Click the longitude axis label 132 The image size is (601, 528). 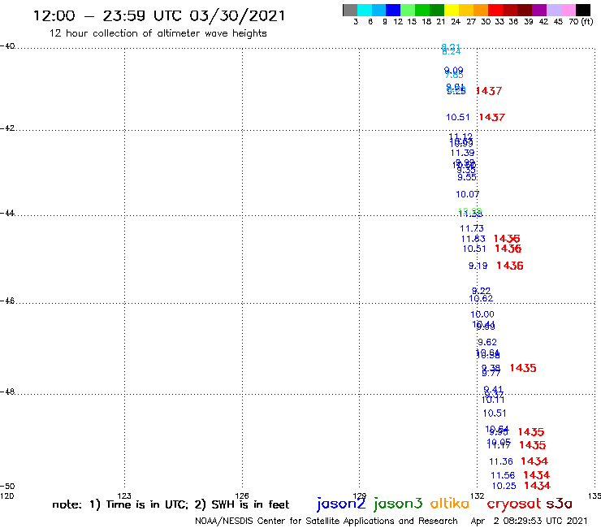(x=478, y=496)
